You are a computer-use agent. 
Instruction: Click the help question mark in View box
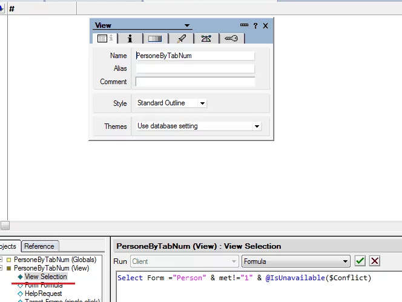255,25
